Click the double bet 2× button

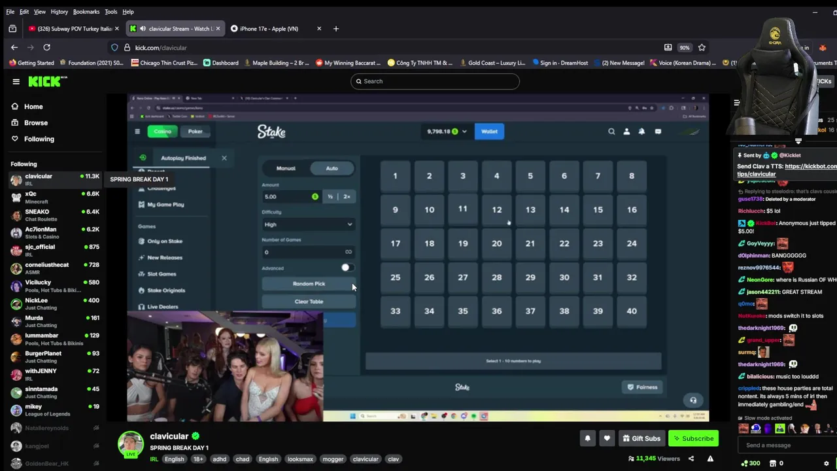click(x=347, y=196)
